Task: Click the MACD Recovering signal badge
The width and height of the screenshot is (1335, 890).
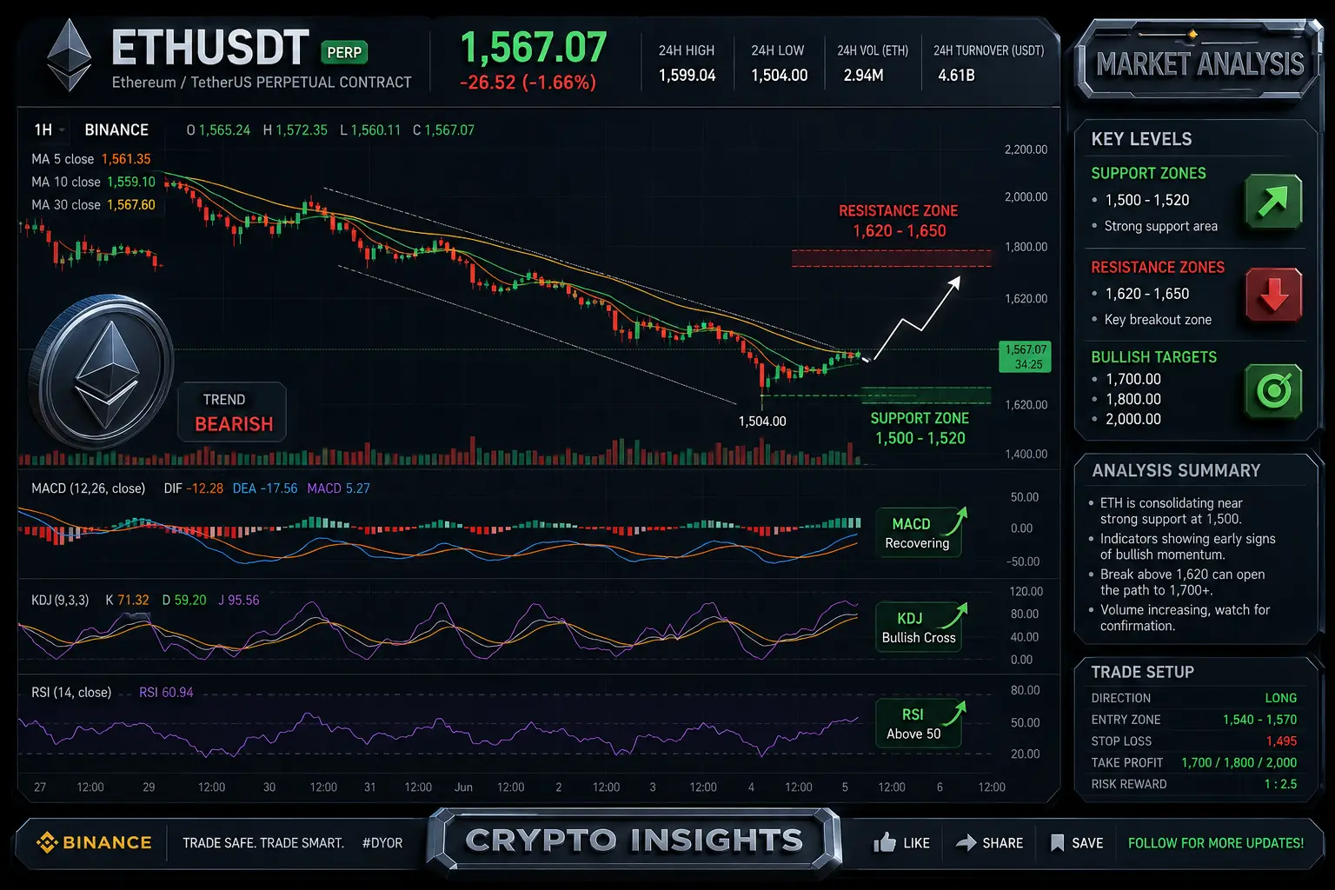Action: (x=919, y=533)
